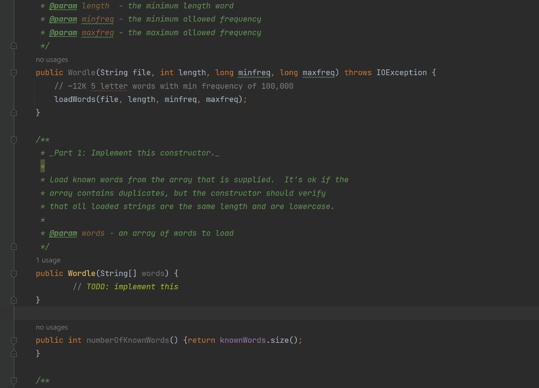Collapse fold marker beside 'public Wordle(String[] words)'

click(14, 274)
